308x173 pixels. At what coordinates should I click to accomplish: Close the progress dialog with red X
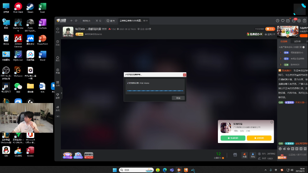[184, 75]
